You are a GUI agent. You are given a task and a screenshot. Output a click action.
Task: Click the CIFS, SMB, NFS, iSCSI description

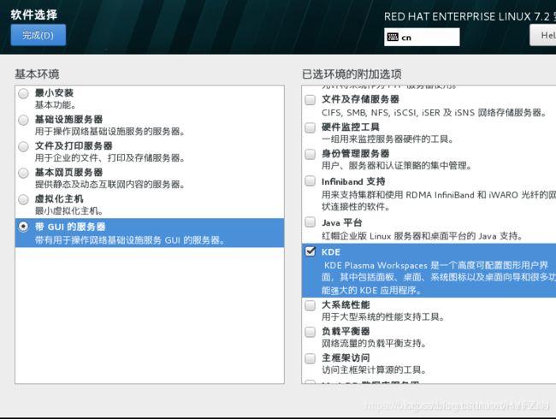tap(434, 113)
